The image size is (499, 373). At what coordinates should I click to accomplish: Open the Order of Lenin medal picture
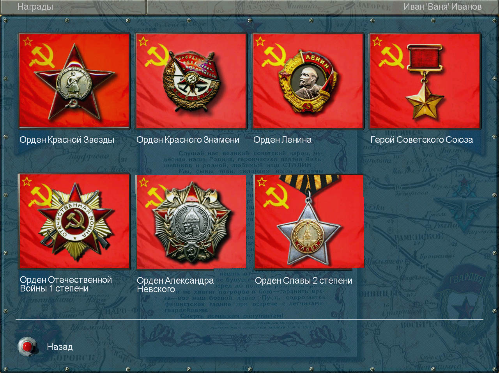click(x=308, y=81)
